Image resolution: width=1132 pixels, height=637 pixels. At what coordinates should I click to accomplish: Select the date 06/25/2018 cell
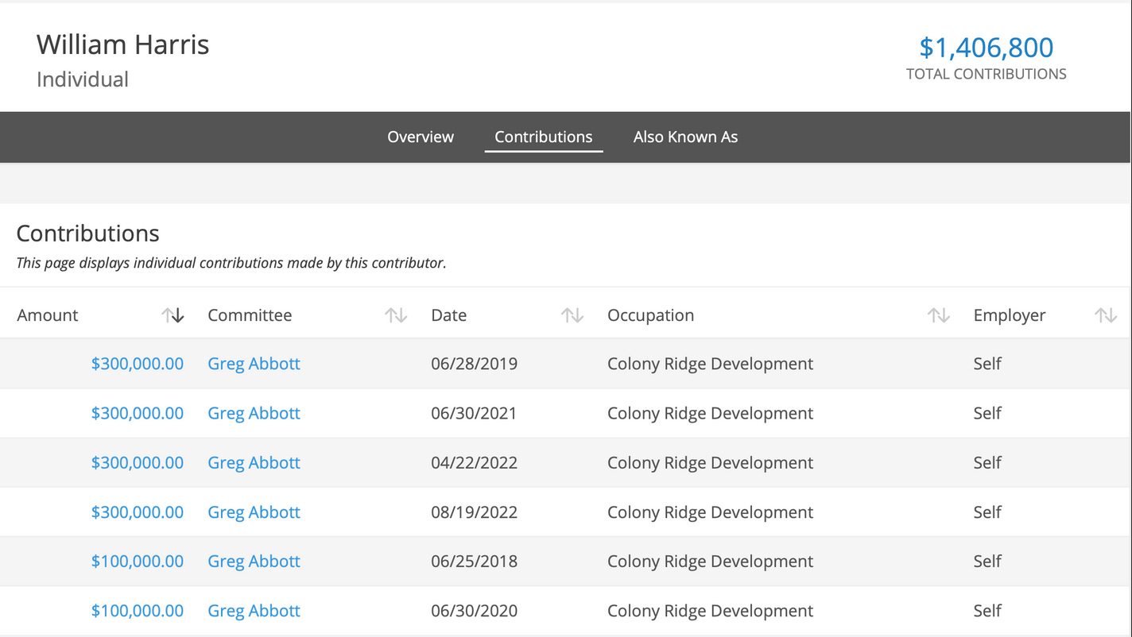(x=475, y=562)
